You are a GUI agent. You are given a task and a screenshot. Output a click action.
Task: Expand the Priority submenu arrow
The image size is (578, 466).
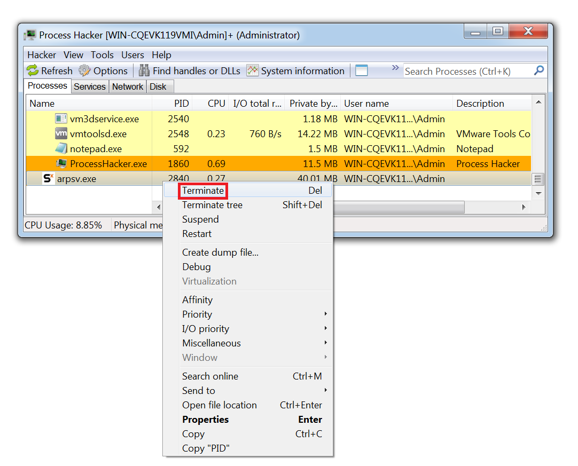325,314
